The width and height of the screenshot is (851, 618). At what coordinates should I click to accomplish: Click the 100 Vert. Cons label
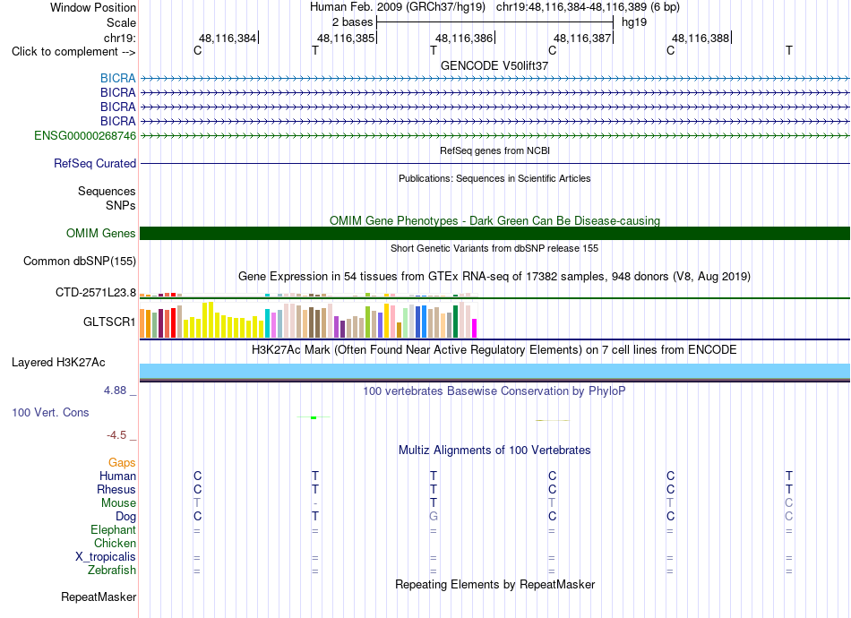(50, 412)
